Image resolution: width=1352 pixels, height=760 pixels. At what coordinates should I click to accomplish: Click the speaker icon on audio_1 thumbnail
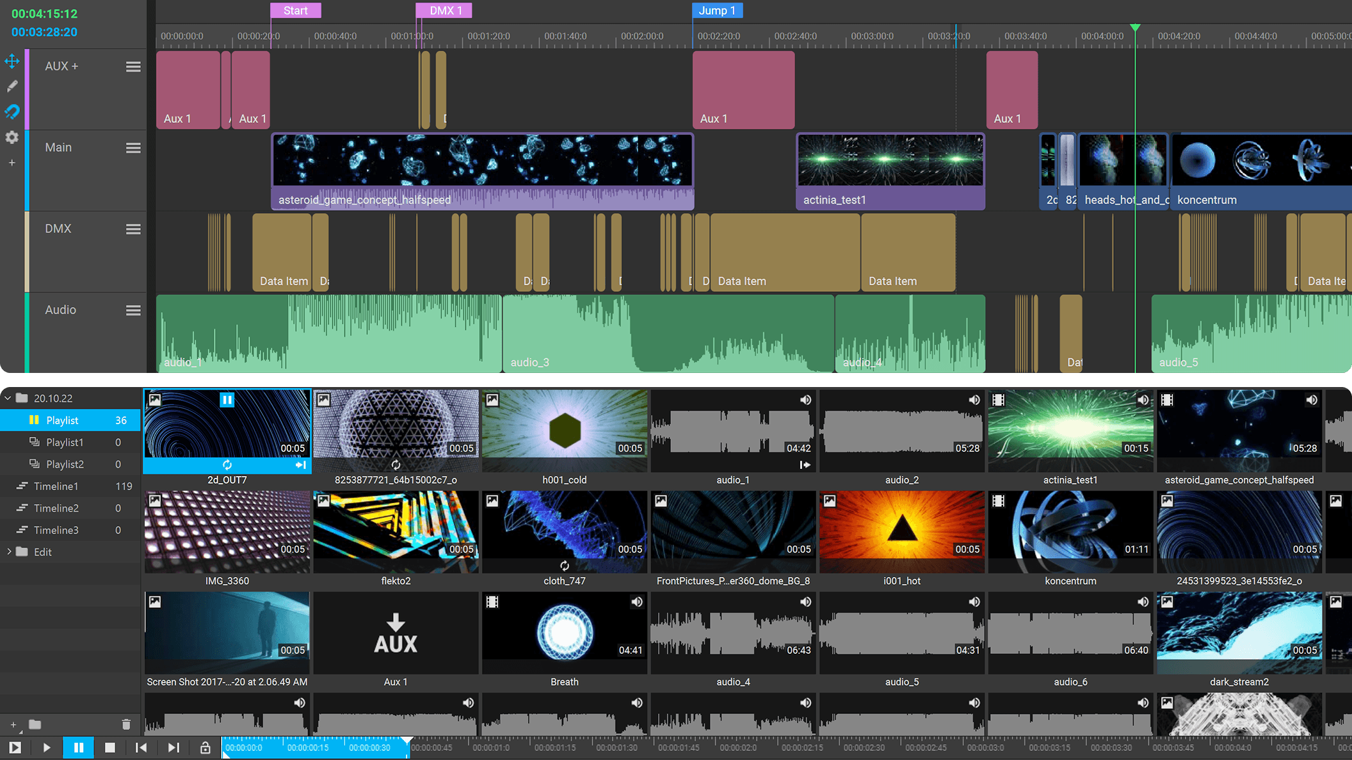pyautogui.click(x=805, y=399)
